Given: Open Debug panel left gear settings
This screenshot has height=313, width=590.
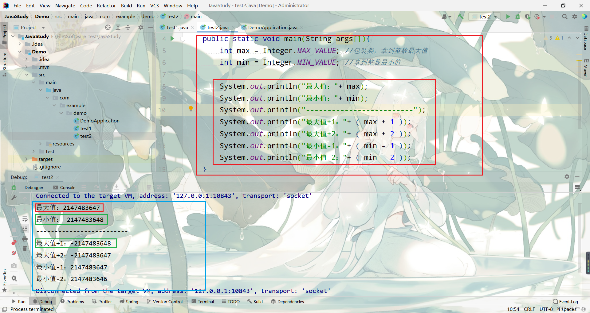Looking at the screenshot, I should [14, 278].
